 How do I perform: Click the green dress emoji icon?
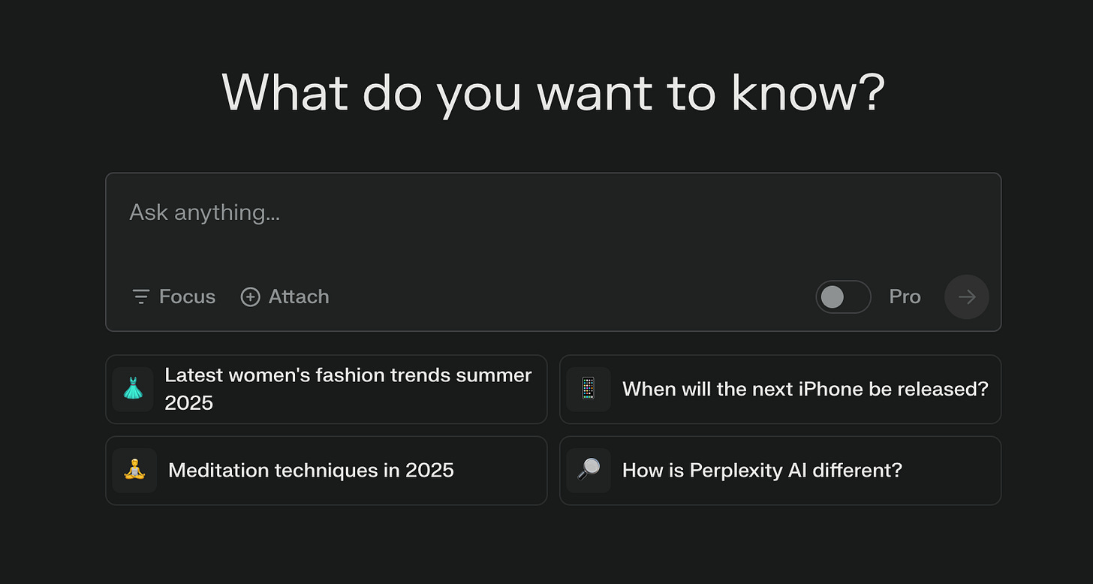[x=133, y=389]
